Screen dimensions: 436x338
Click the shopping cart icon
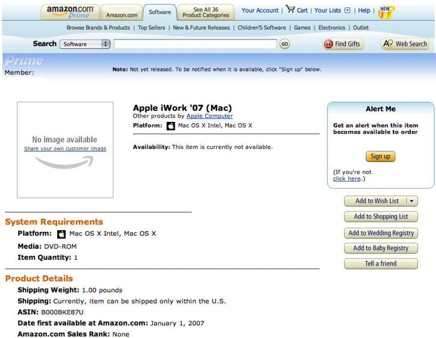coord(291,9)
